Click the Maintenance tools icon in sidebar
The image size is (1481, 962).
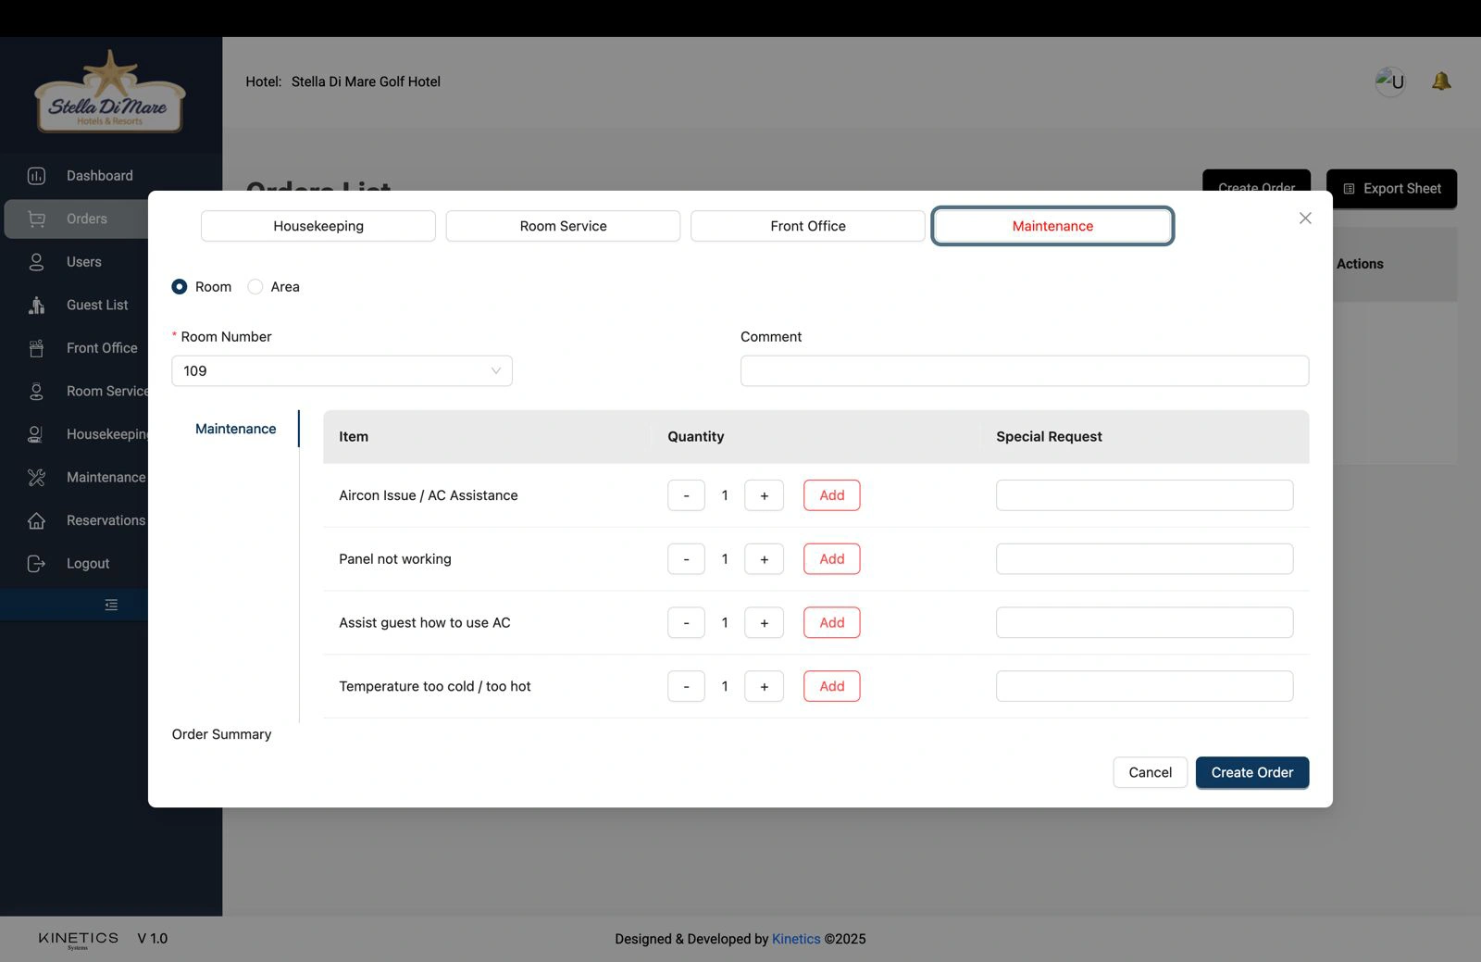point(36,478)
